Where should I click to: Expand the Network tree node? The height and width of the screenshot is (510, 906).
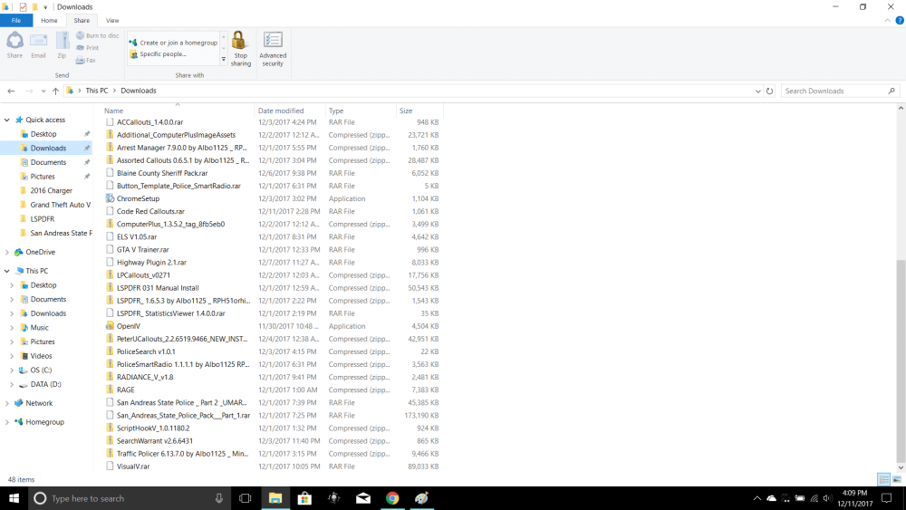click(x=7, y=403)
